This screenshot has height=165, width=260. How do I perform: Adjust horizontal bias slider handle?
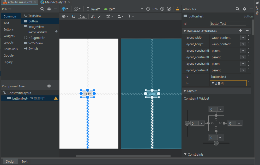point(216,143)
